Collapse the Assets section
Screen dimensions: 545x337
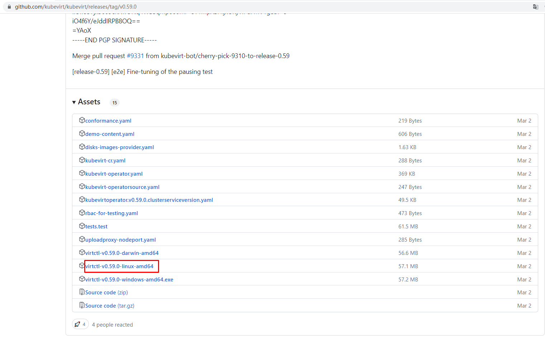pos(86,102)
